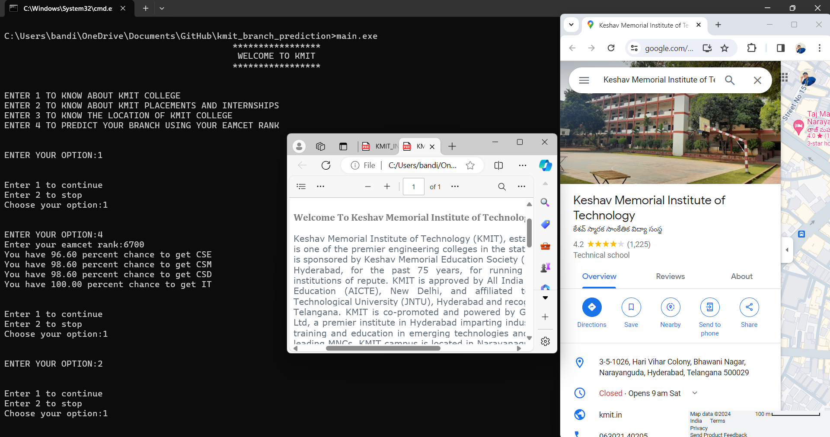The image size is (830, 437).
Task: Close the active KM PDF tab
Action: [432, 146]
